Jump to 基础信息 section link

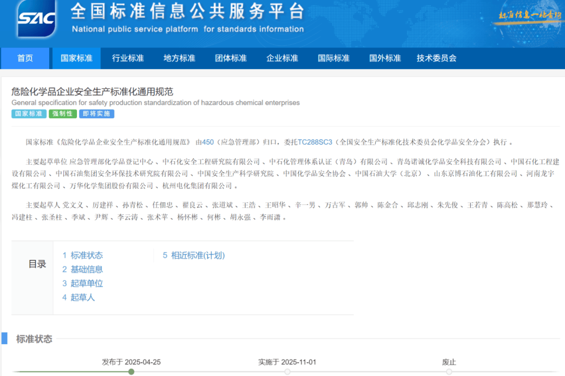(86, 269)
